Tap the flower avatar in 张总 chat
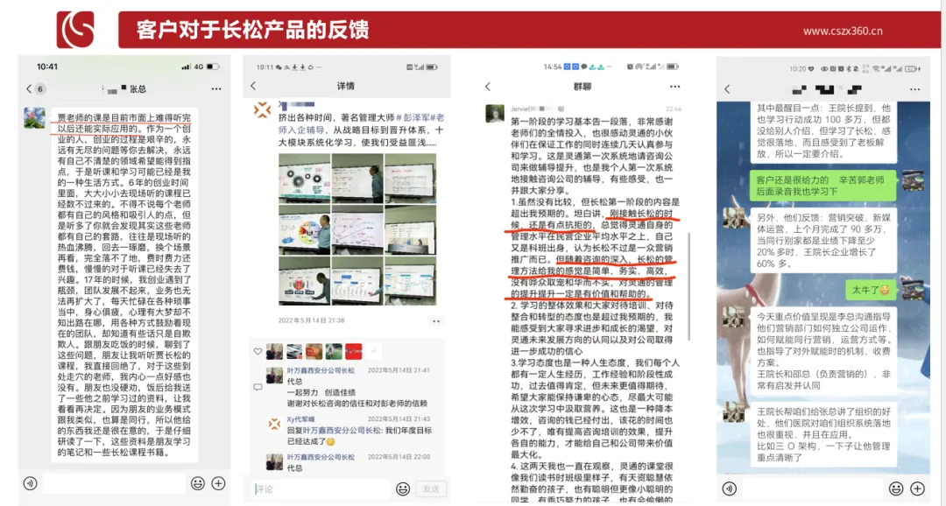This screenshot has height=506, width=946. coord(34,118)
